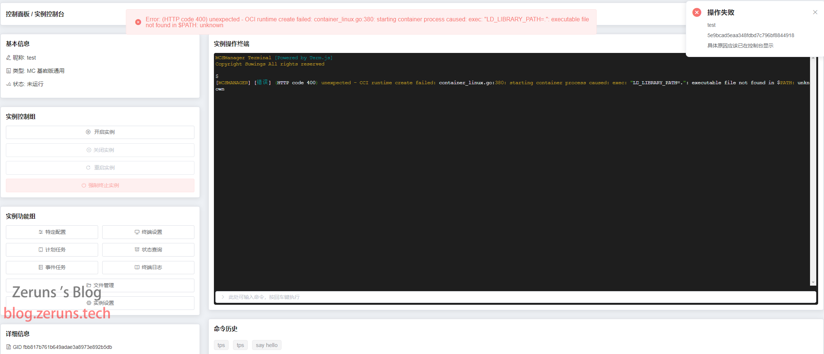Click the folder icon on 文件管理
The image size is (824, 354).
pyautogui.click(x=89, y=285)
